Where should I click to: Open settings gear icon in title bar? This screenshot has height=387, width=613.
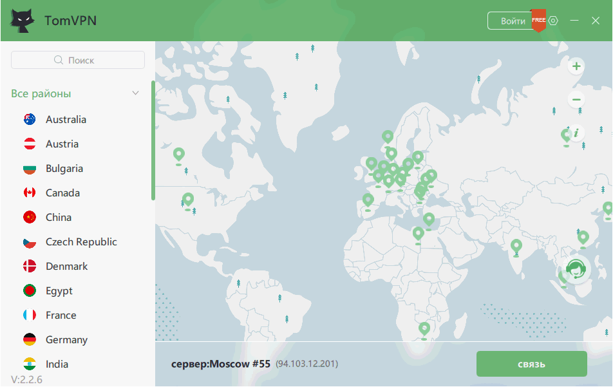point(553,21)
